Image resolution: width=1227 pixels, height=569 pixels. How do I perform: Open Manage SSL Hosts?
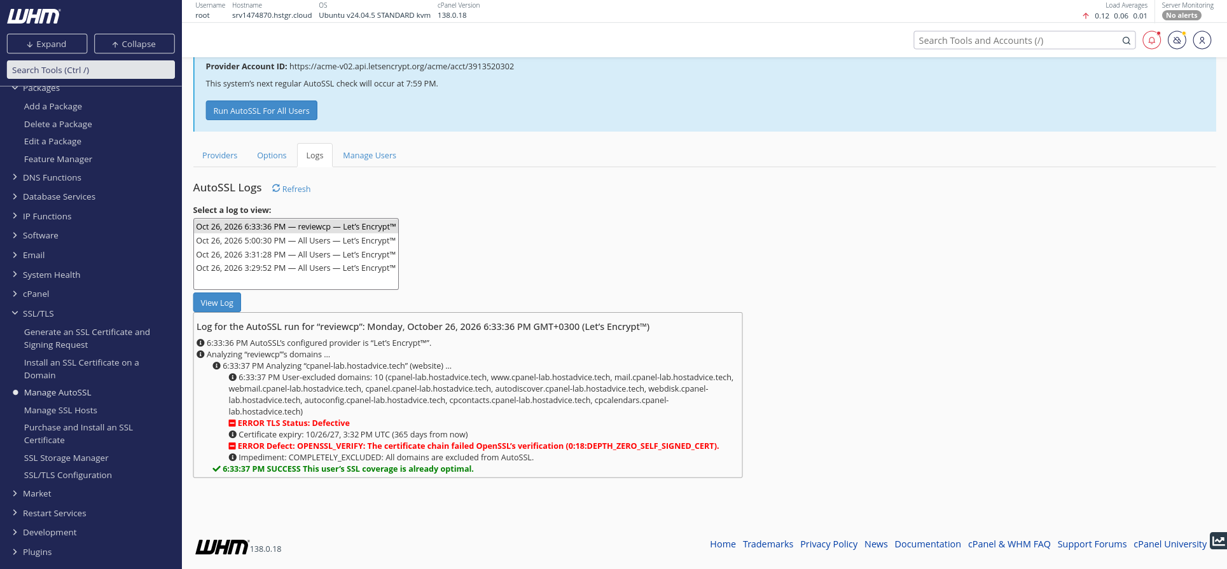(60, 410)
